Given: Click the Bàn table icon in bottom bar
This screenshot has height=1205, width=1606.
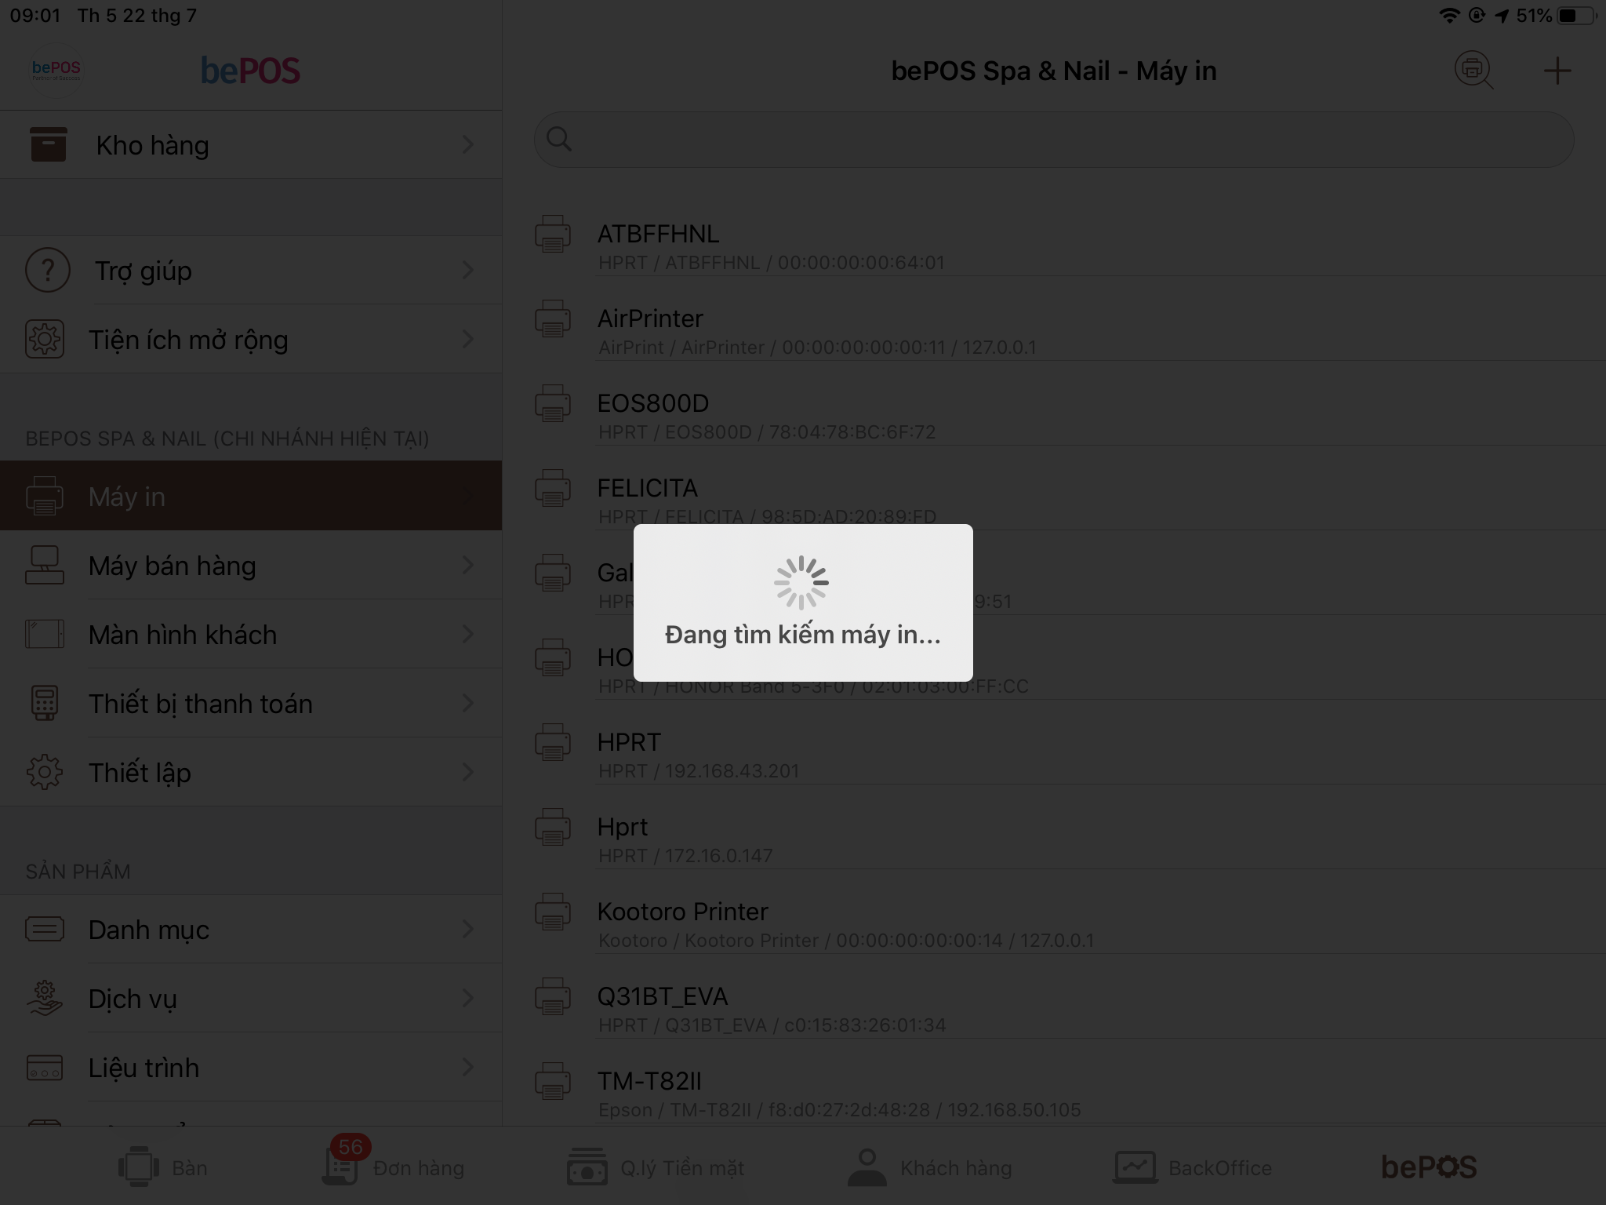Looking at the screenshot, I should pyautogui.click(x=139, y=1167).
